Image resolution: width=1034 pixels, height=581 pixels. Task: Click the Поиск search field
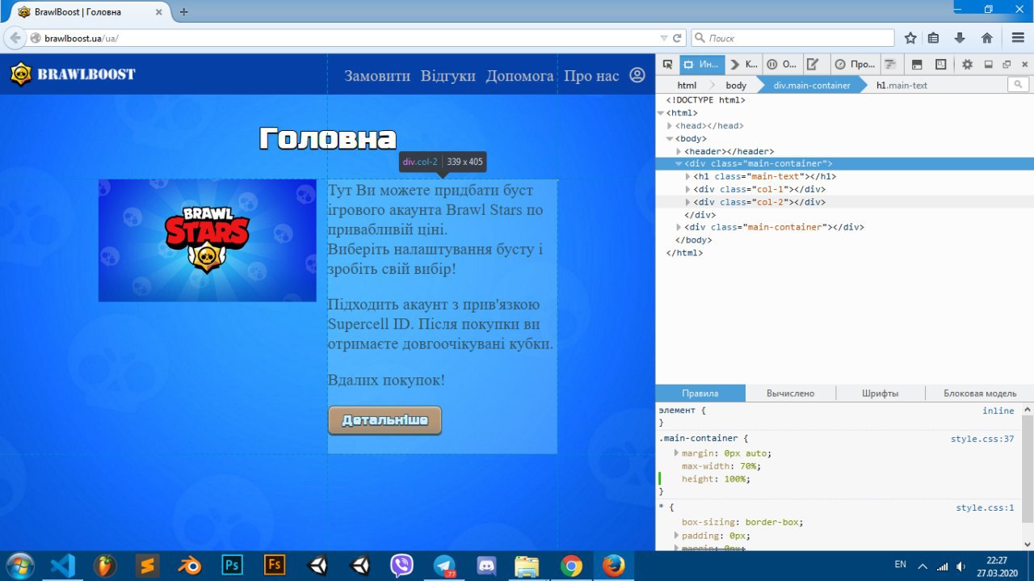click(792, 38)
